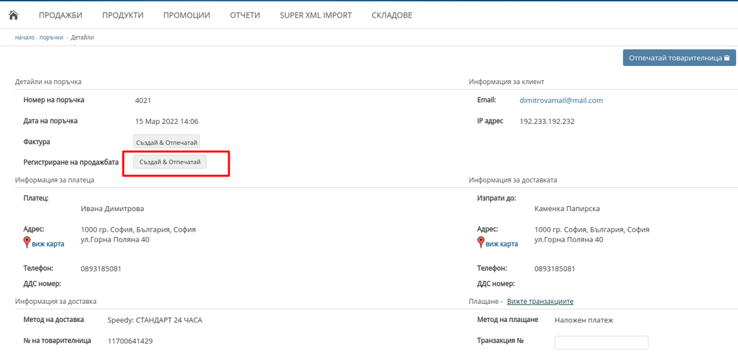738x363 pixels.
Task: Click the dimitrovamail@mail.com email link
Action: tap(561, 100)
